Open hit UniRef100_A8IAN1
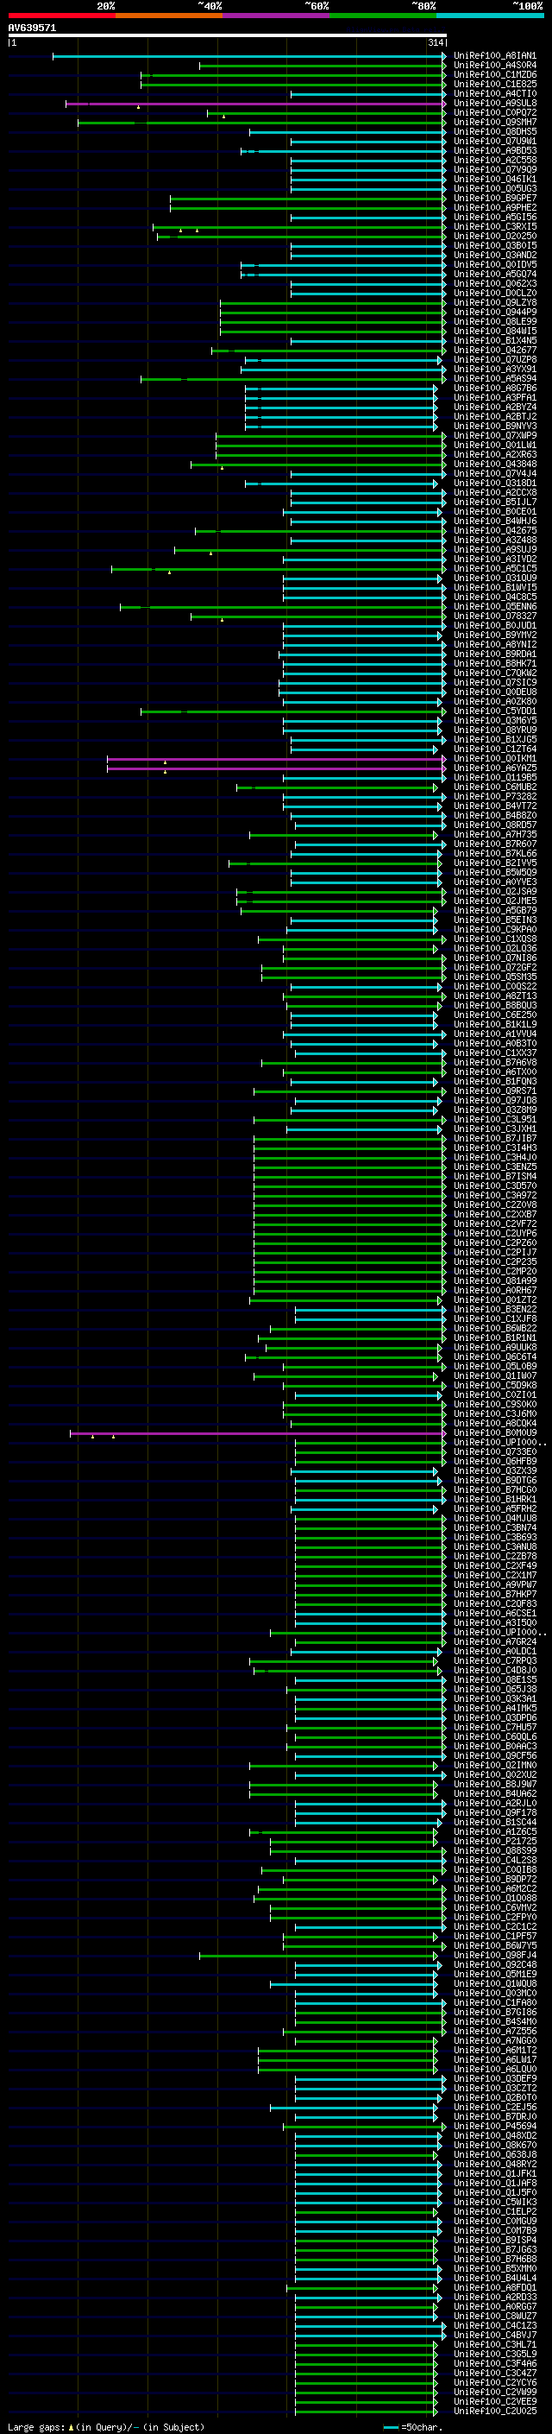 point(494,56)
